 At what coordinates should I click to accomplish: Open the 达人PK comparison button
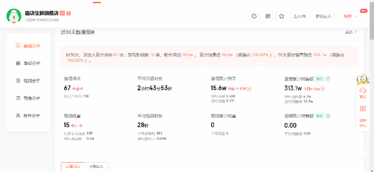point(299,16)
